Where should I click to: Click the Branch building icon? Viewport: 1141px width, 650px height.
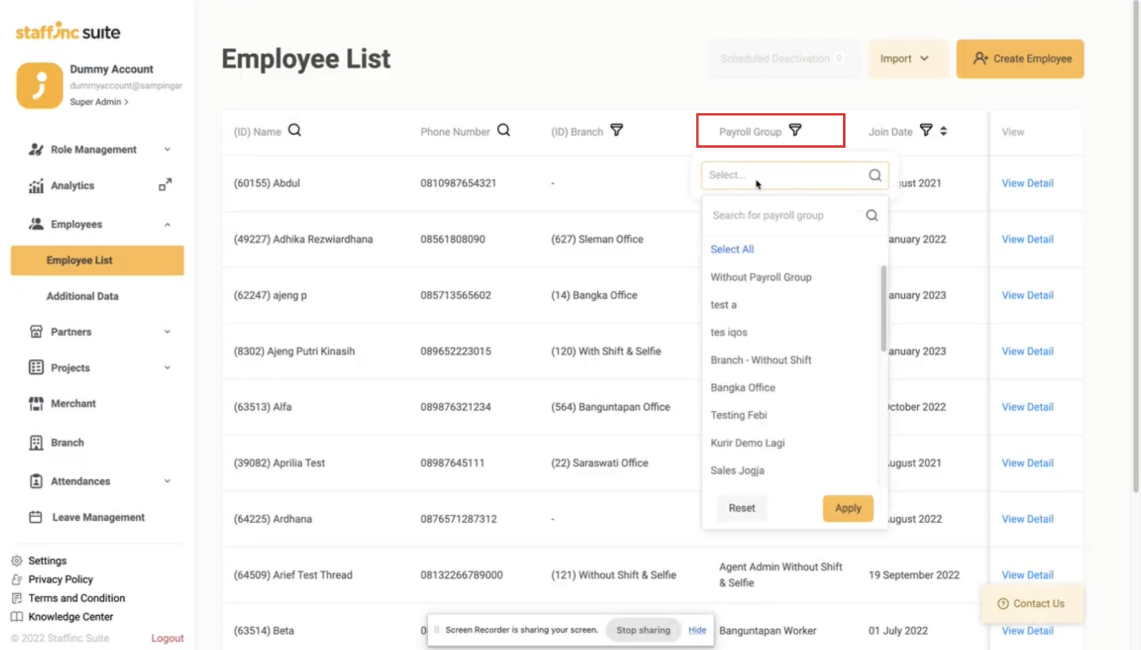[36, 442]
